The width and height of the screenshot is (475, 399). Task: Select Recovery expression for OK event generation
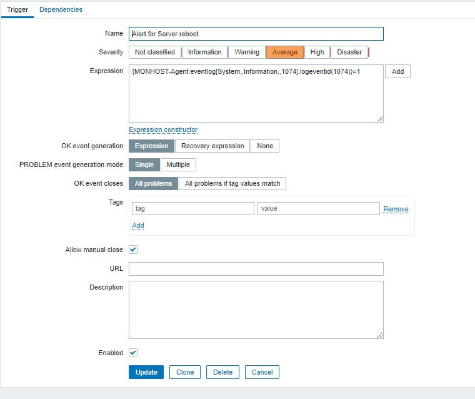point(212,146)
